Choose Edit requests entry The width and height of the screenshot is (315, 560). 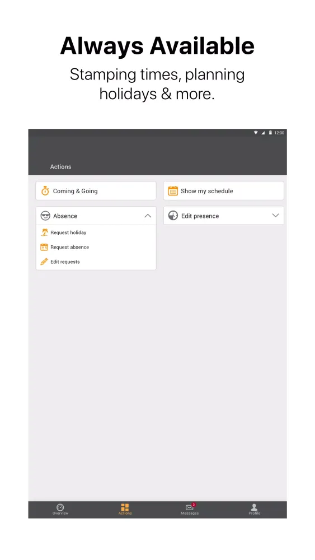pos(96,262)
